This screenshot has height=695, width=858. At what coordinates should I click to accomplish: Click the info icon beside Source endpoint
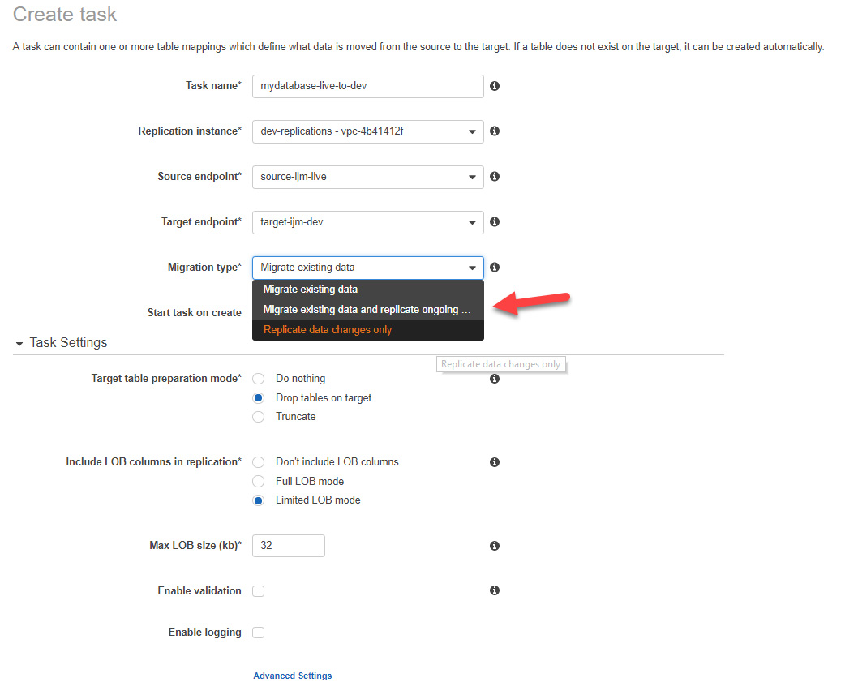click(495, 176)
